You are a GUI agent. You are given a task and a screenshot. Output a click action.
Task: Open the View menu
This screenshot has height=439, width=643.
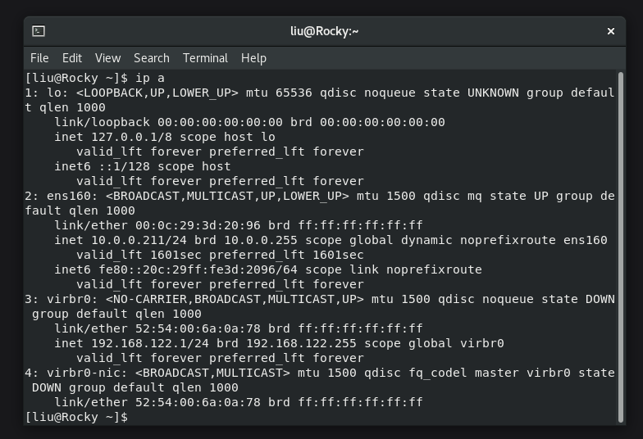pyautogui.click(x=107, y=58)
